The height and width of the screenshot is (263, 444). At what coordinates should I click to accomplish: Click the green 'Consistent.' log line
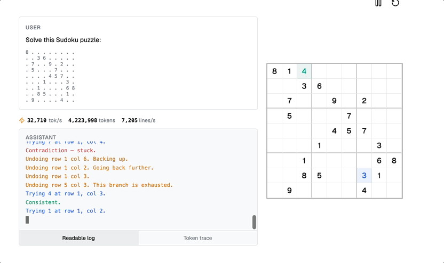click(43, 202)
